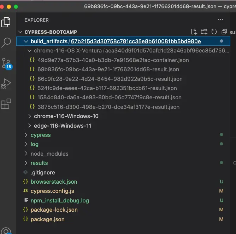Open the .gitignore file
Image resolution: width=236 pixels, height=234 pixels.
[x=42, y=173]
